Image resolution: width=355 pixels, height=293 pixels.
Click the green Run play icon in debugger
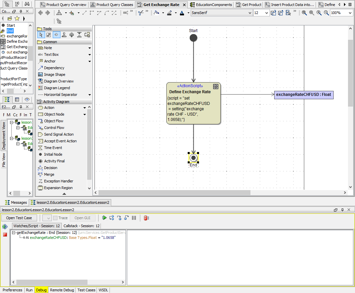point(105,218)
